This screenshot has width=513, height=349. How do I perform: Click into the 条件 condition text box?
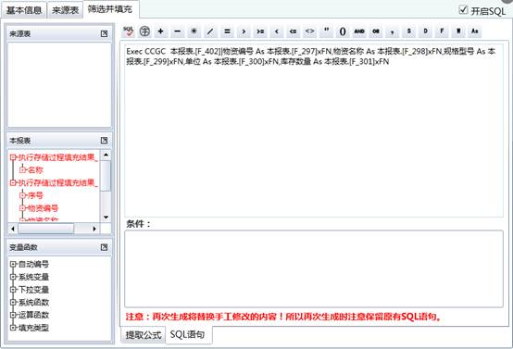[313, 268]
